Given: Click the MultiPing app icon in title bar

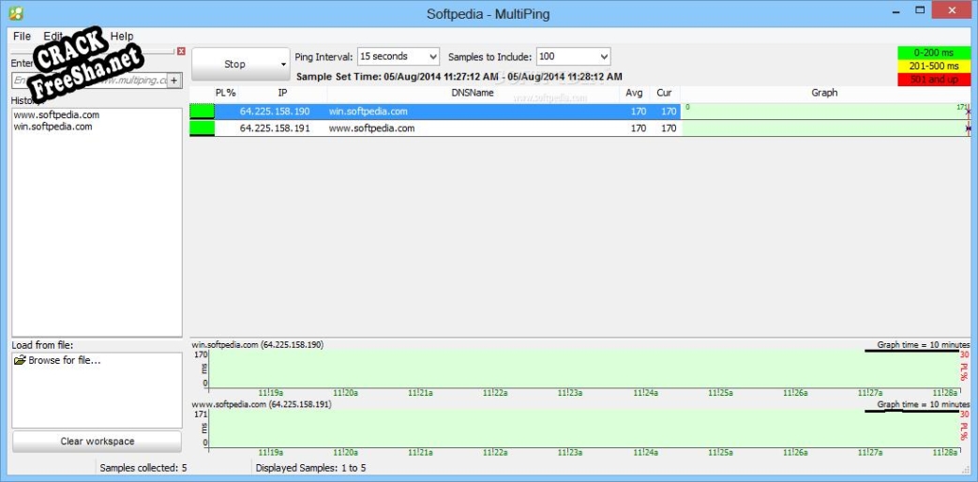Looking at the screenshot, I should tap(14, 12).
